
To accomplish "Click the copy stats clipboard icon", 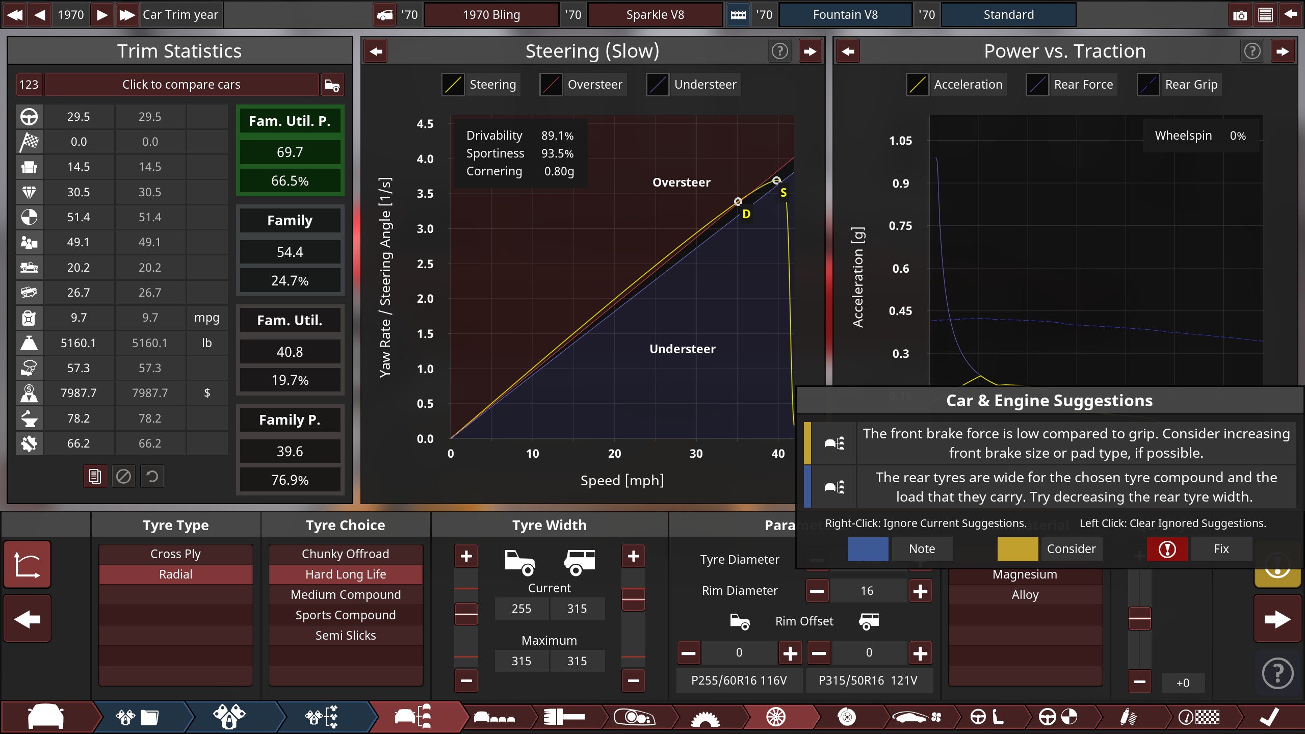I will click(95, 476).
